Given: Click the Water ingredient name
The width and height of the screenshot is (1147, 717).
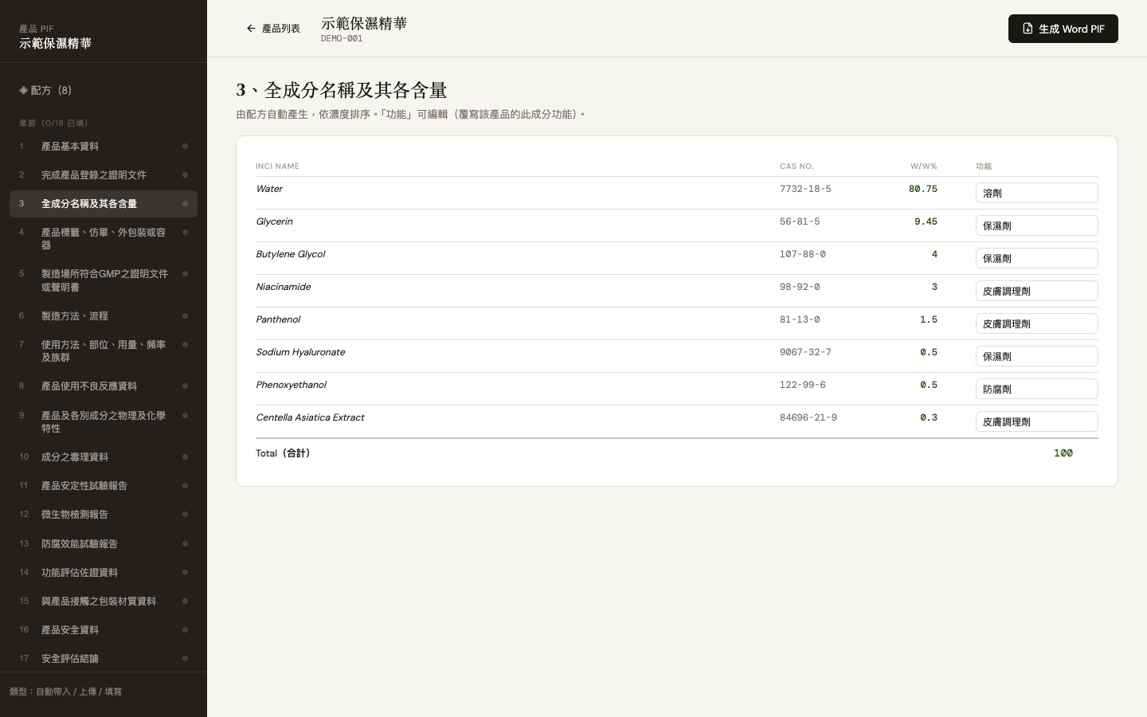Looking at the screenshot, I should [x=269, y=189].
